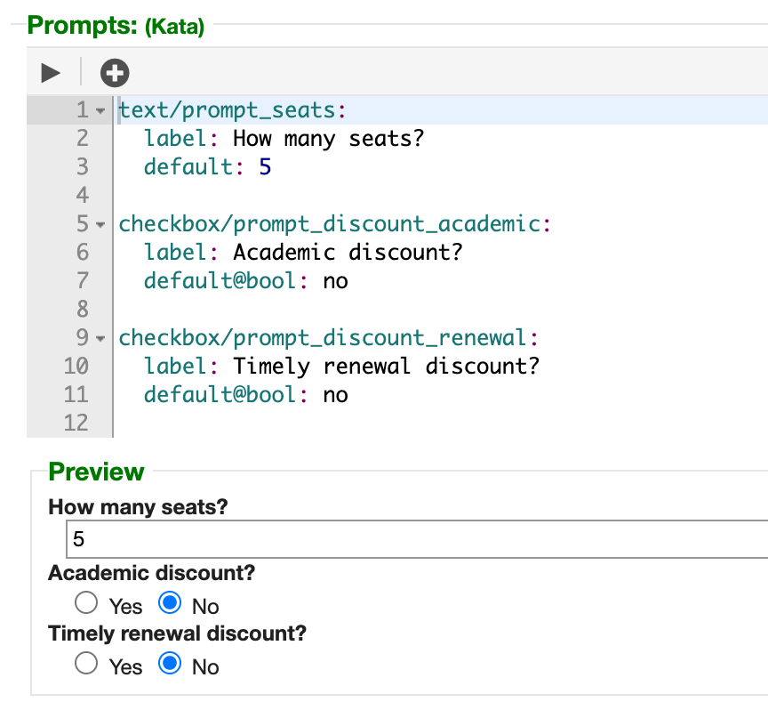Click the default value 5 in code

coord(265,167)
